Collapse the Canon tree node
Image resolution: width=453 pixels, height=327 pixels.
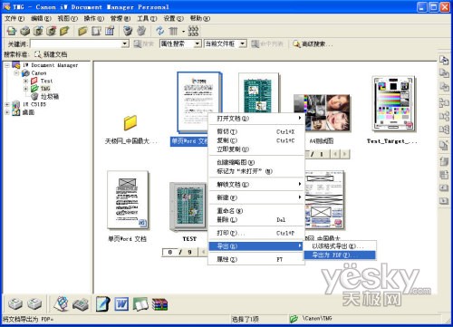pyautogui.click(x=16, y=73)
